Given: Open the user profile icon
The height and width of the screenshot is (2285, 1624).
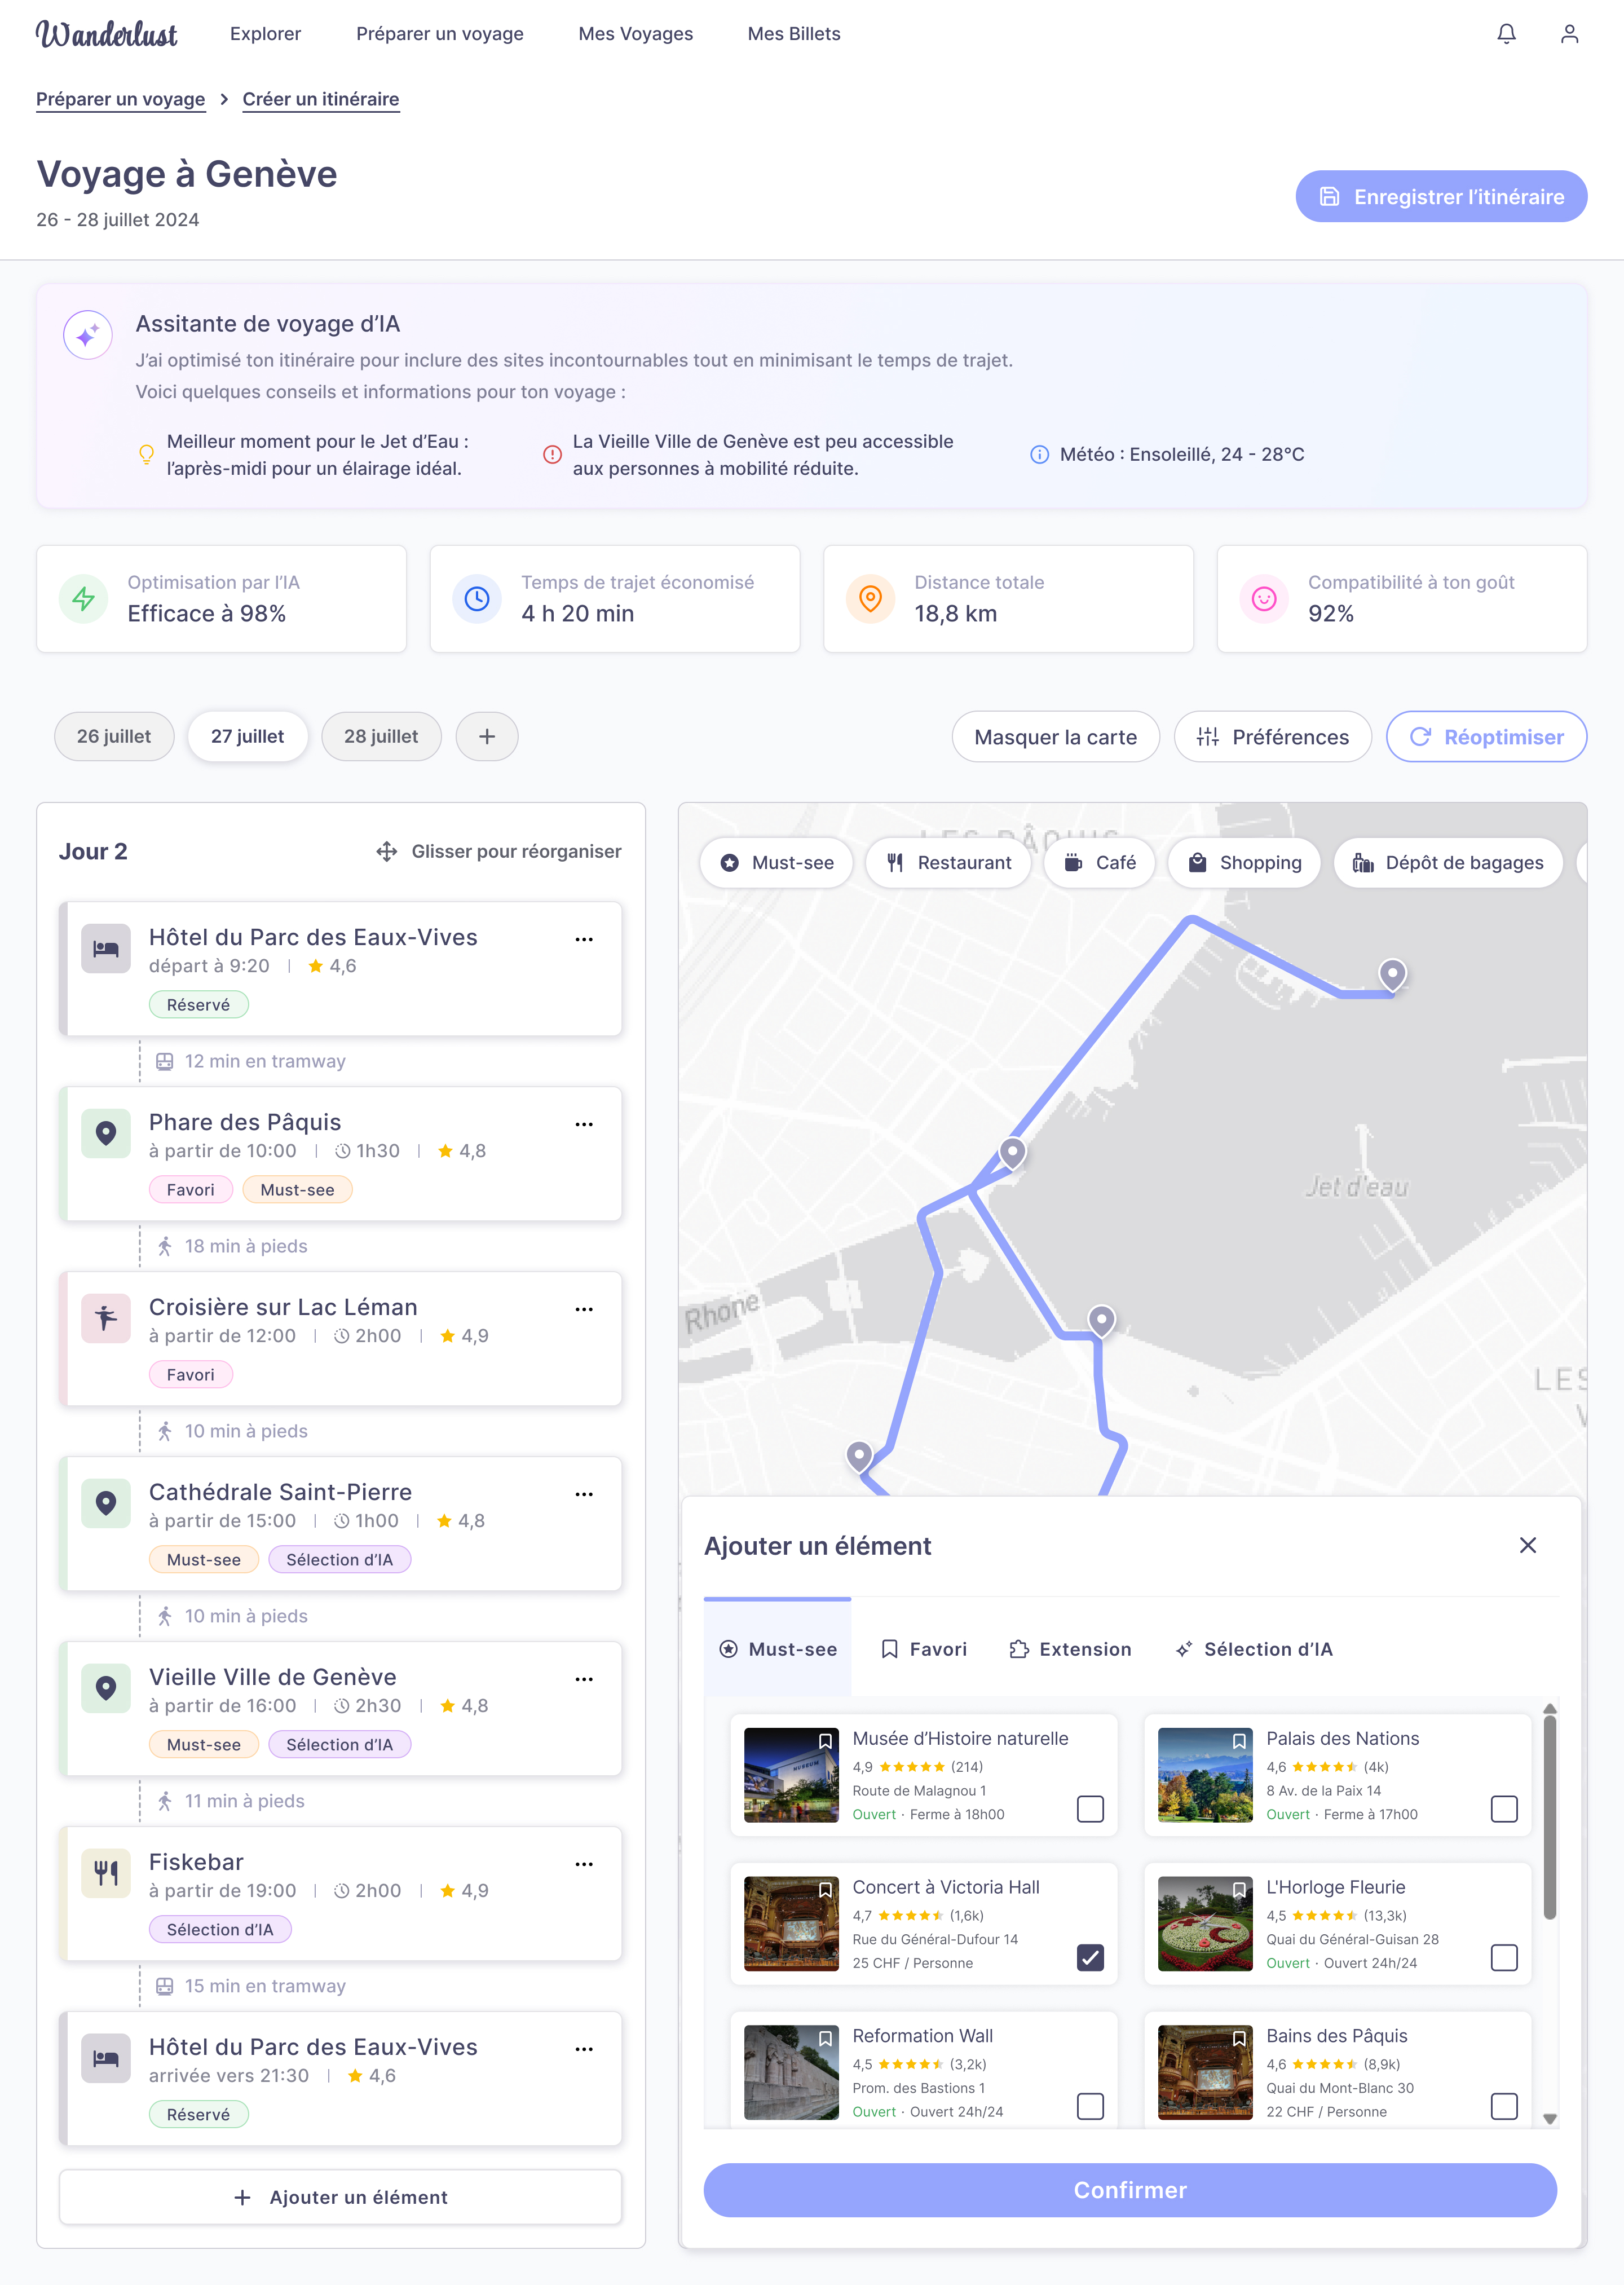Looking at the screenshot, I should 1570,33.
